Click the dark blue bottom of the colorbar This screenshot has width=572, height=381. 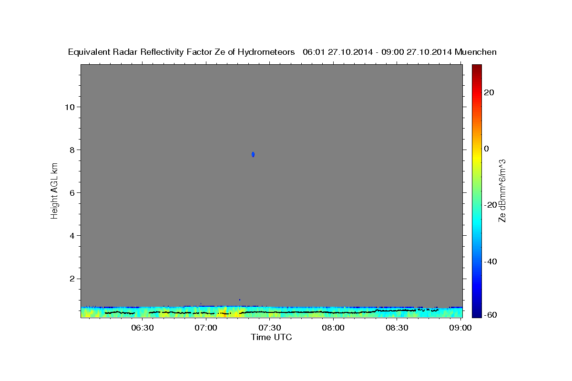point(477,313)
